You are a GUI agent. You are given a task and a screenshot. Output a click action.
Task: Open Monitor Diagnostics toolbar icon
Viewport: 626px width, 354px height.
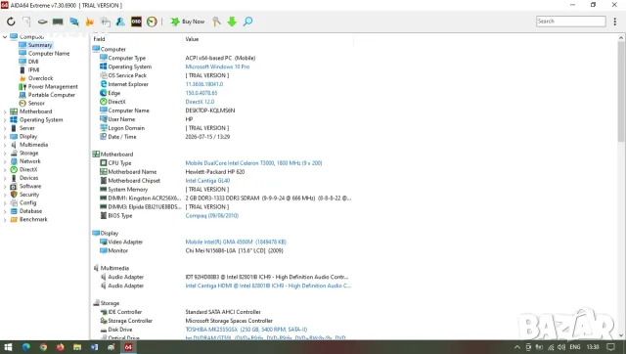coord(105,22)
